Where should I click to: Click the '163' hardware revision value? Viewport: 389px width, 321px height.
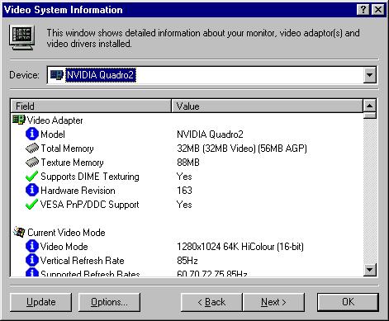click(x=184, y=191)
